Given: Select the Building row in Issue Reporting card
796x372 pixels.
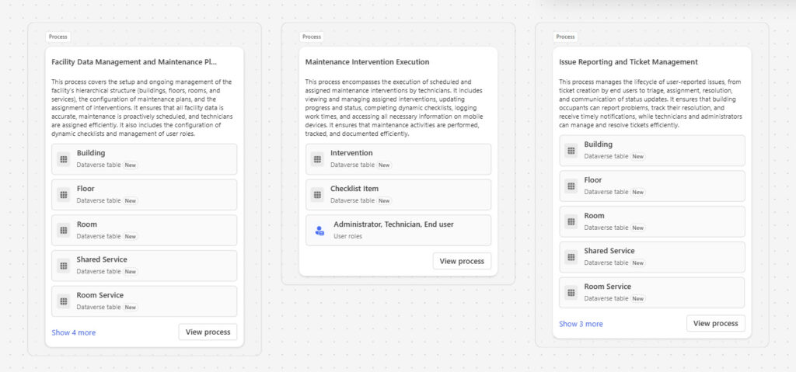Looking at the screenshot, I should (x=651, y=150).
